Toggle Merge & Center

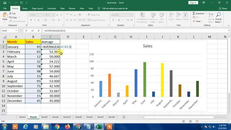click(x=97, y=20)
